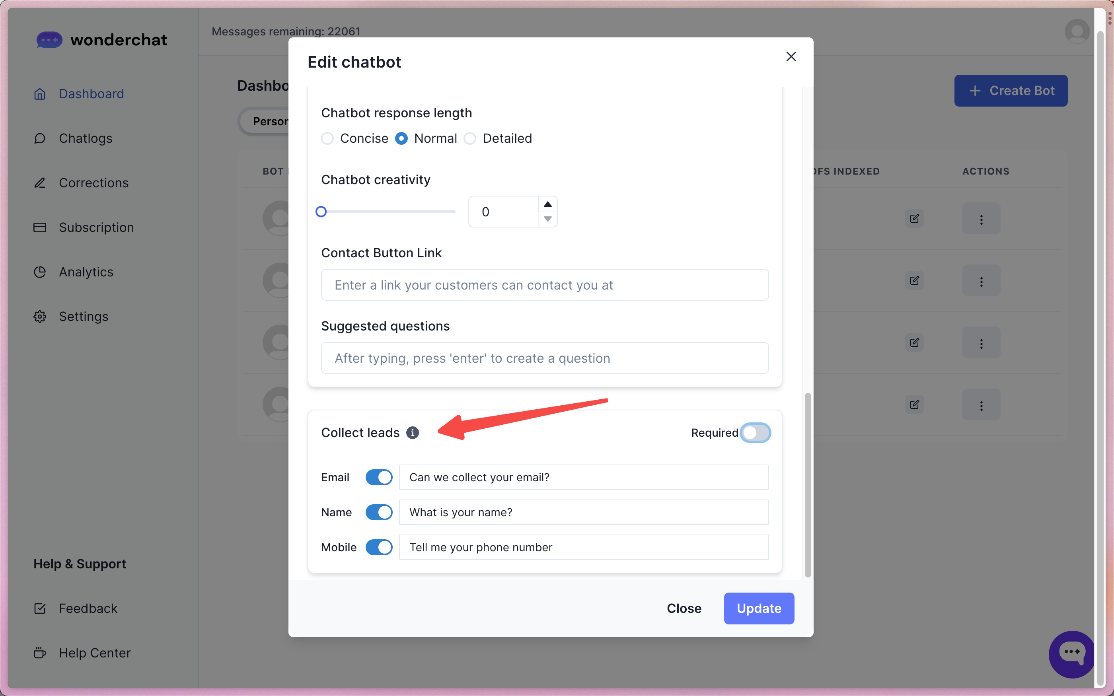Open the wonderchat chat widget bubble
This screenshot has width=1114, height=696.
pos(1071,653)
